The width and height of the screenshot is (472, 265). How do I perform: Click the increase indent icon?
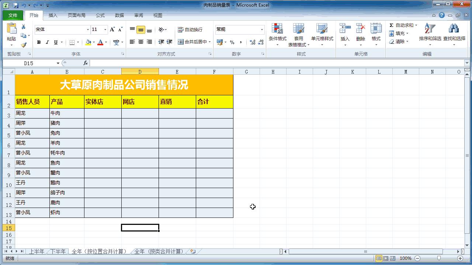pos(170,42)
